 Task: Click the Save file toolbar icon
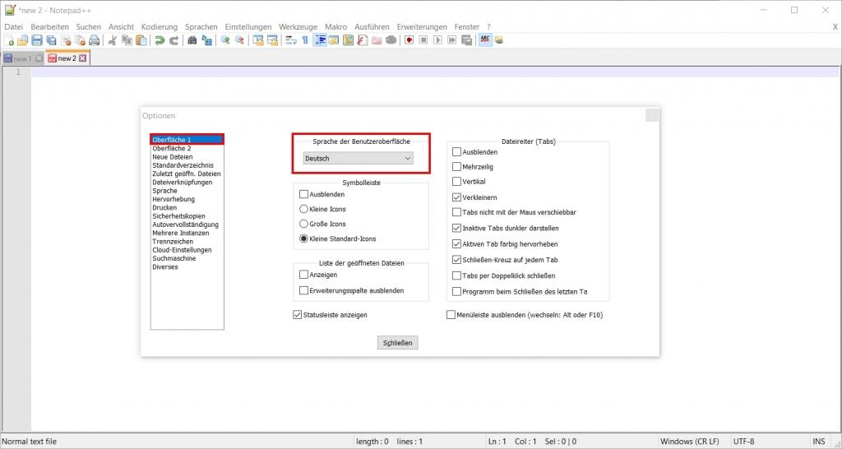pyautogui.click(x=37, y=40)
